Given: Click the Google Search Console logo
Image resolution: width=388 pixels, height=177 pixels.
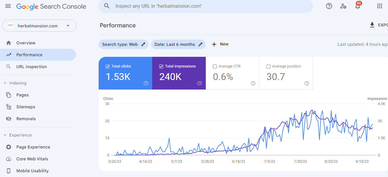Looking at the screenshot, I should click(51, 7).
